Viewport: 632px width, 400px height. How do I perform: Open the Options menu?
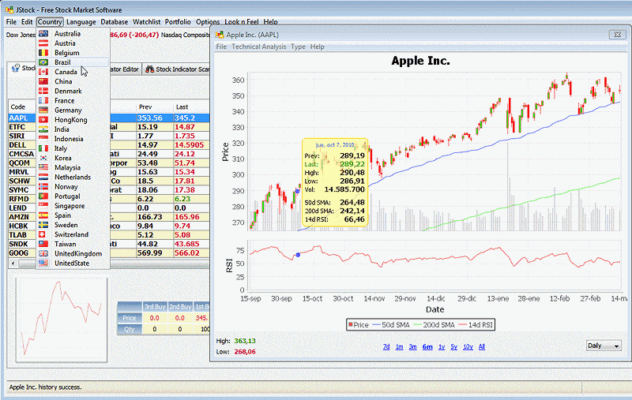coord(208,22)
